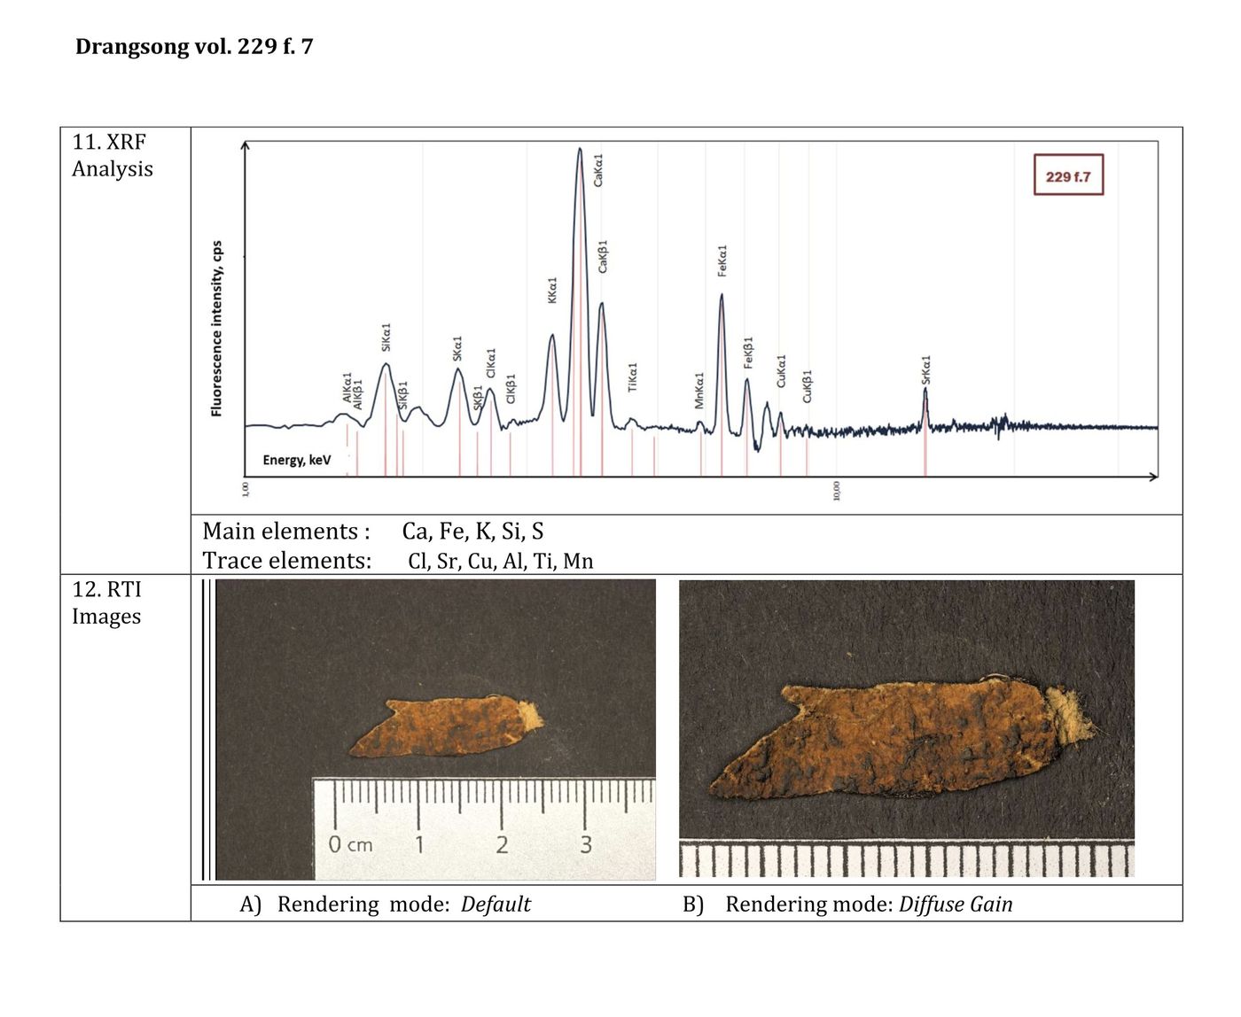This screenshot has width=1241, height=1017.
Task: Click the CaKα1 peak label
Action: 598,170
